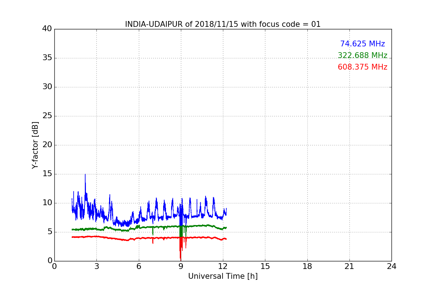Select the 322.688 MHz legend label
The width and height of the screenshot is (435, 290).
tap(362, 55)
